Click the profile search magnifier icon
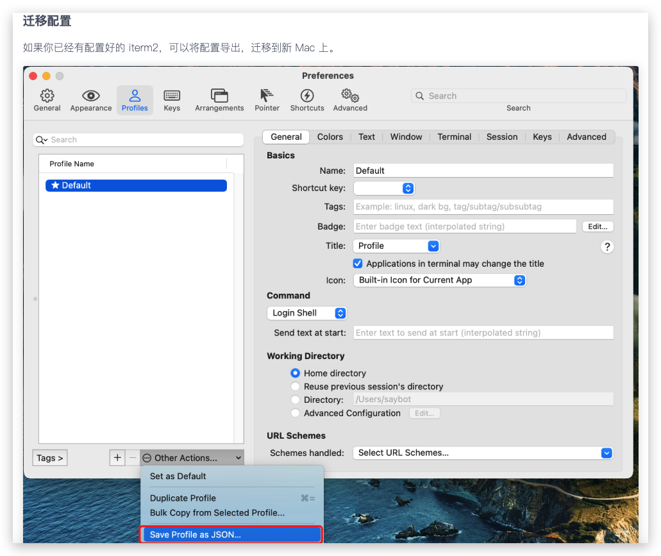Viewport: 661px width, 556px height. click(x=41, y=140)
